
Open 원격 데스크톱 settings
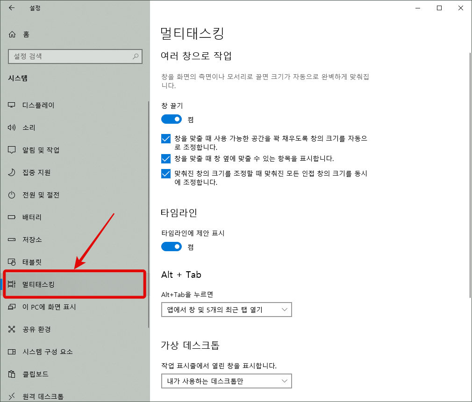coord(75,396)
